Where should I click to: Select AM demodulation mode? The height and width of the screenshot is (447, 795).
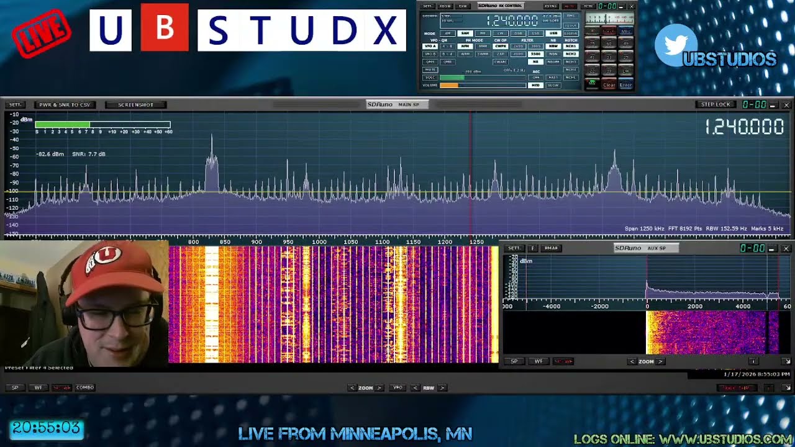coord(448,33)
